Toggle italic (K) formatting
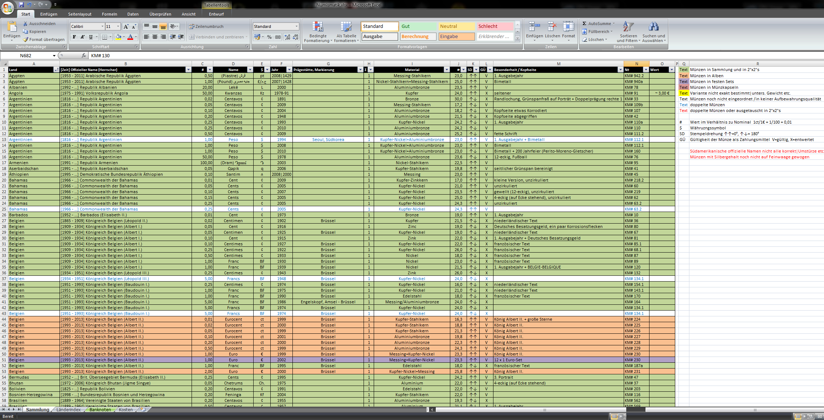This screenshot has height=420, width=824. 82,37
